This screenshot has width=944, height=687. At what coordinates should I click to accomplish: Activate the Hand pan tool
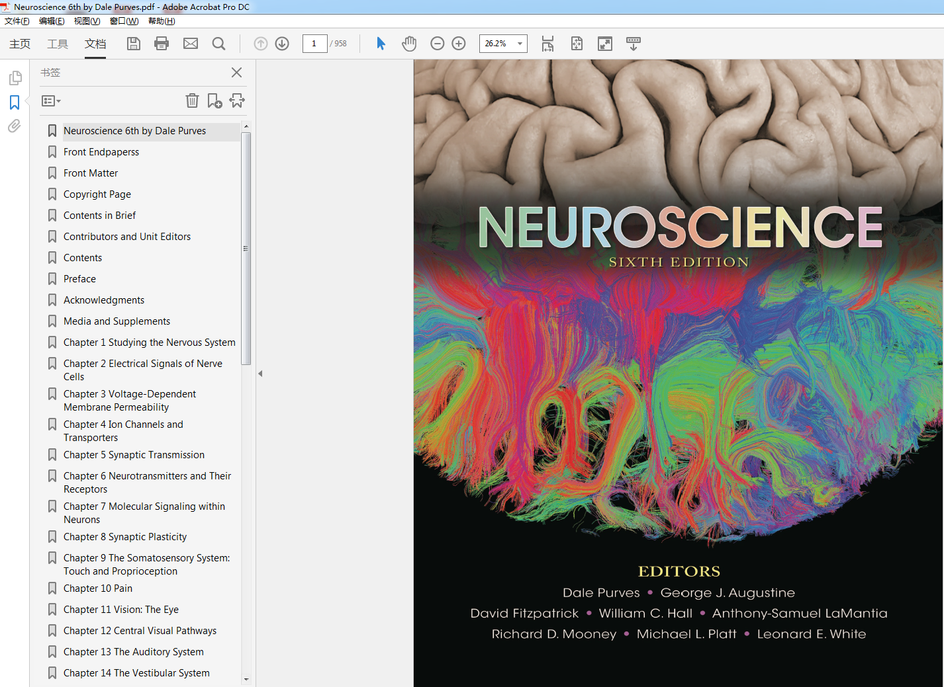coord(409,44)
